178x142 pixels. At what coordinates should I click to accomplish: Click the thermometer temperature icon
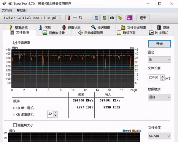[x=69, y=18]
